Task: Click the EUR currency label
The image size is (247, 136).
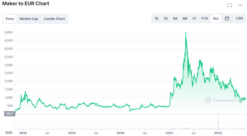Action: [x=9, y=133]
